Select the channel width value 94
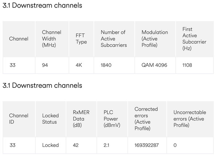 tap(45, 65)
